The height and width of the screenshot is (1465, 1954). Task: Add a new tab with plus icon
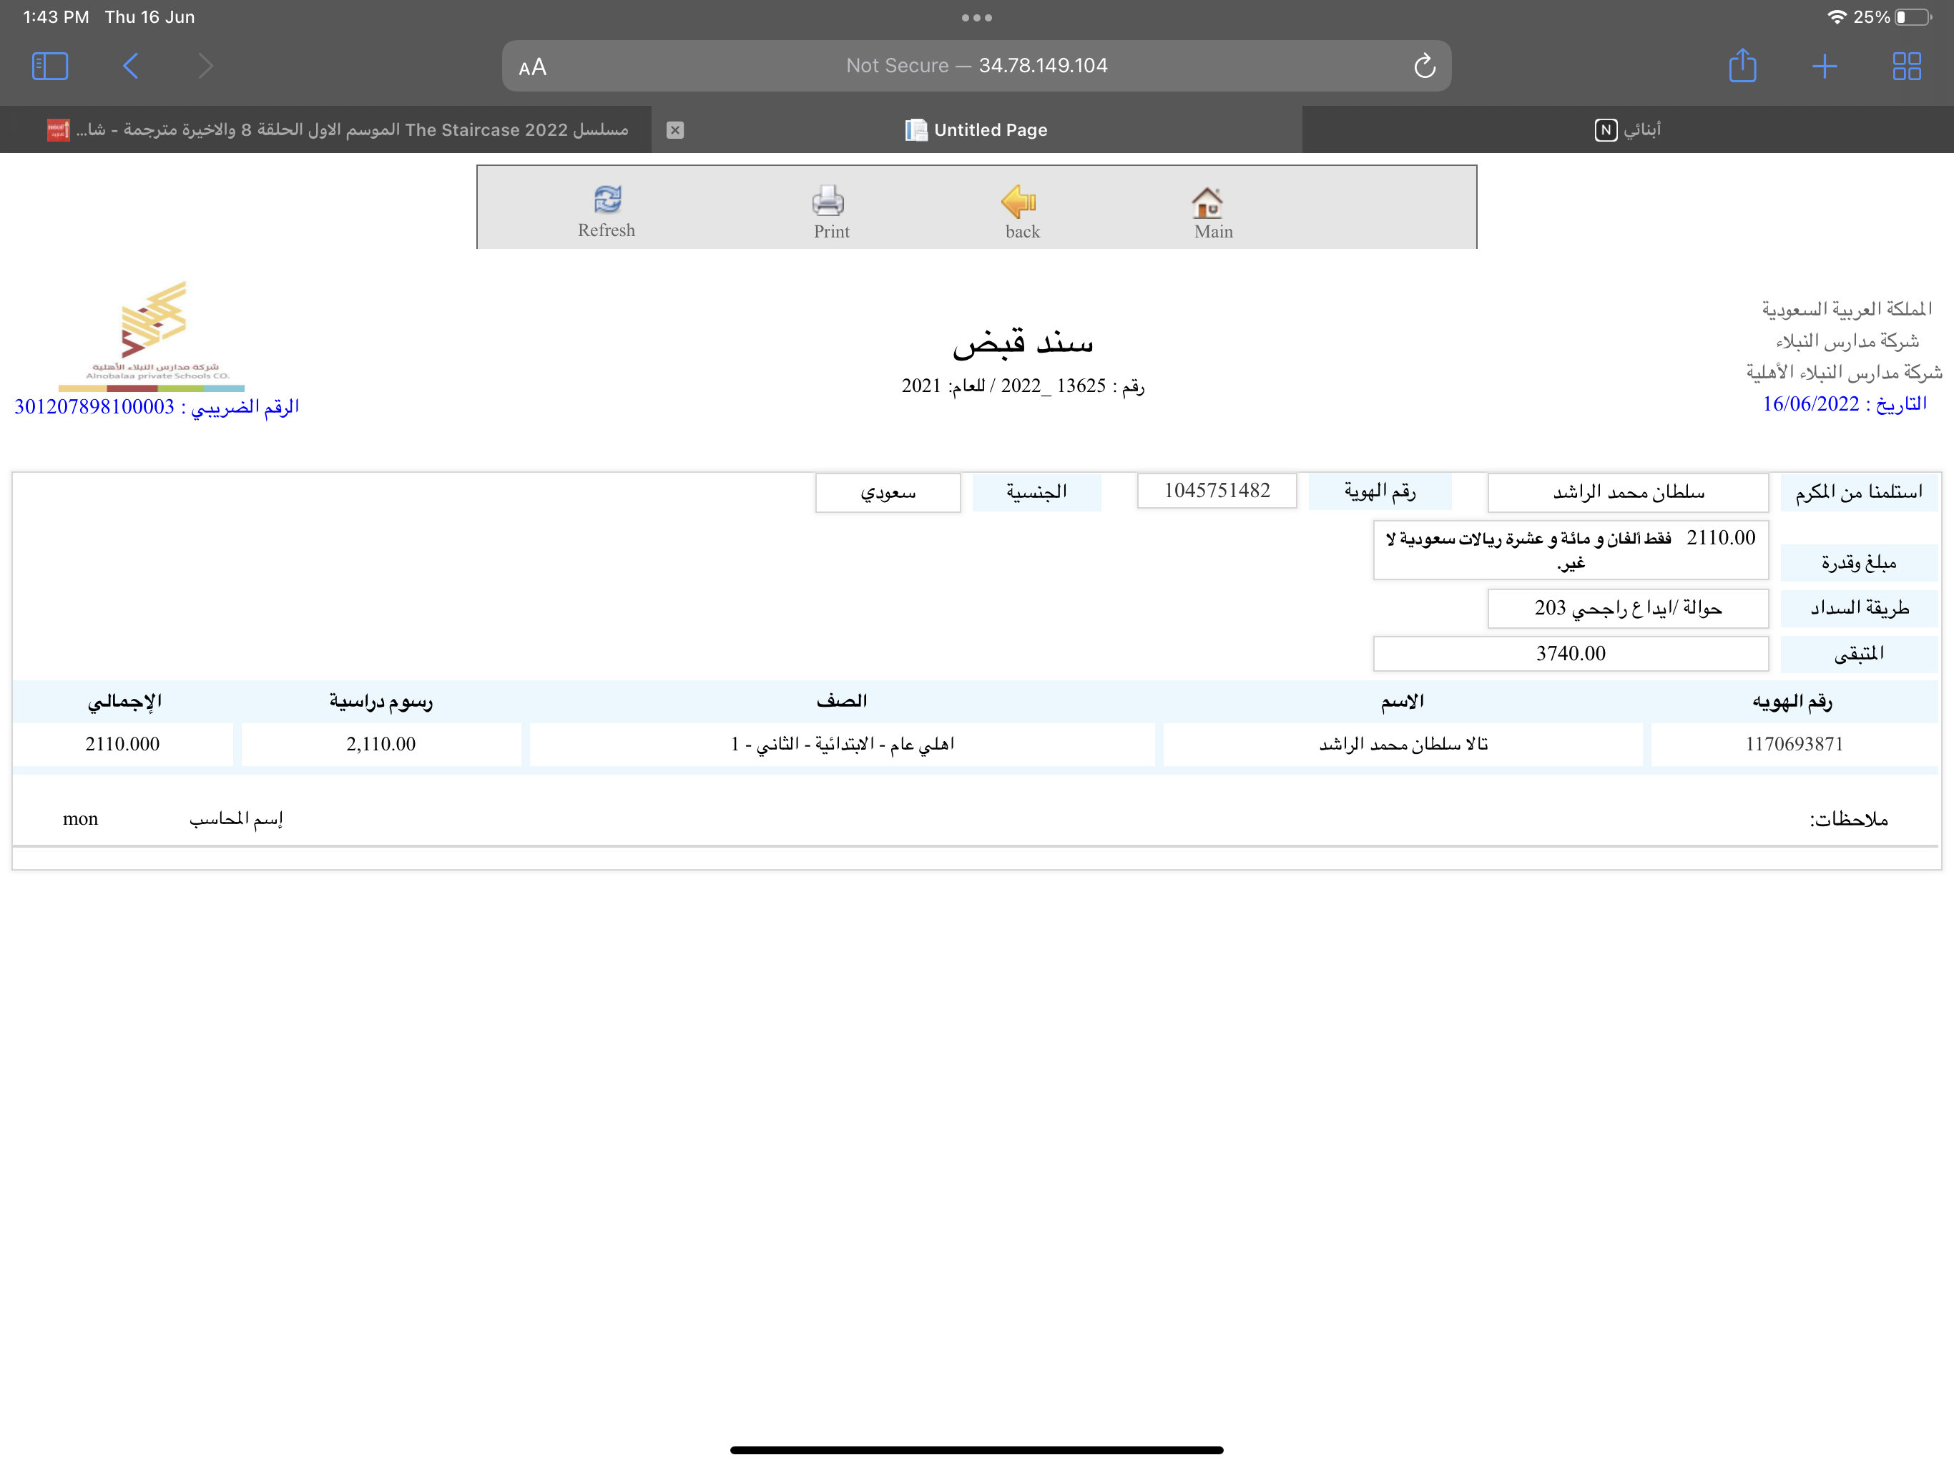(x=1824, y=65)
